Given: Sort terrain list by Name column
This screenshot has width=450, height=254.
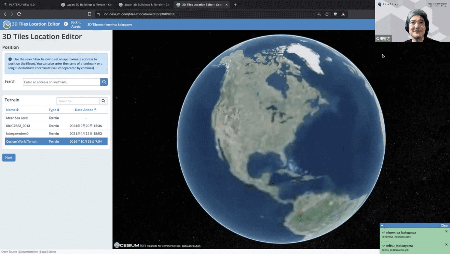Looking at the screenshot, I should 12,110.
